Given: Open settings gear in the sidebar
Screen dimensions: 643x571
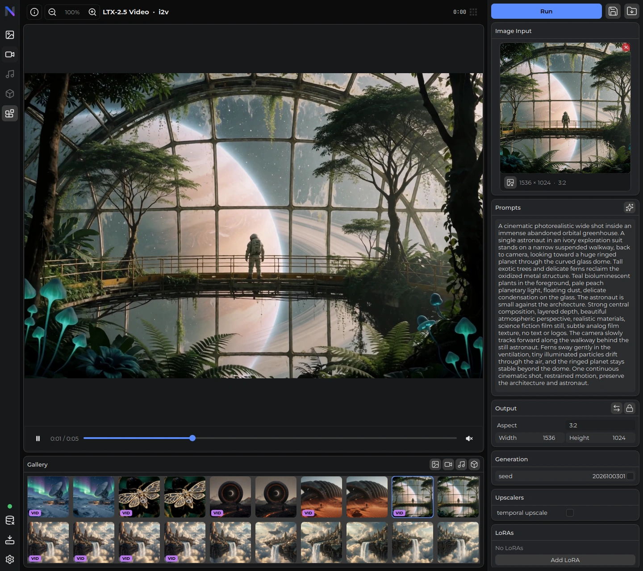Looking at the screenshot, I should pos(10,559).
